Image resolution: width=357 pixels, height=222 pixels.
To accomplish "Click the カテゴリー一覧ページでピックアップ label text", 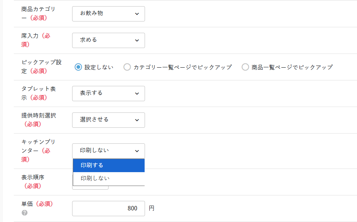I will (182, 67).
